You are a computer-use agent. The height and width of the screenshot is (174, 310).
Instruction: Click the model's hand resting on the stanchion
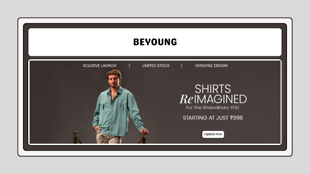tap(144, 132)
